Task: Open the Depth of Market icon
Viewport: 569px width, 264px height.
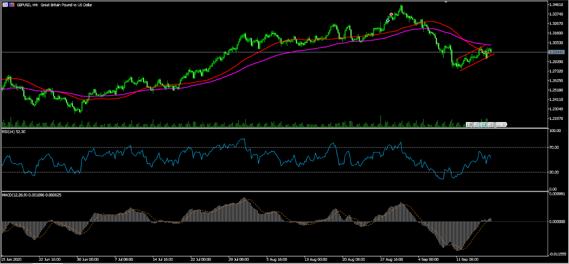Action: 12,5
